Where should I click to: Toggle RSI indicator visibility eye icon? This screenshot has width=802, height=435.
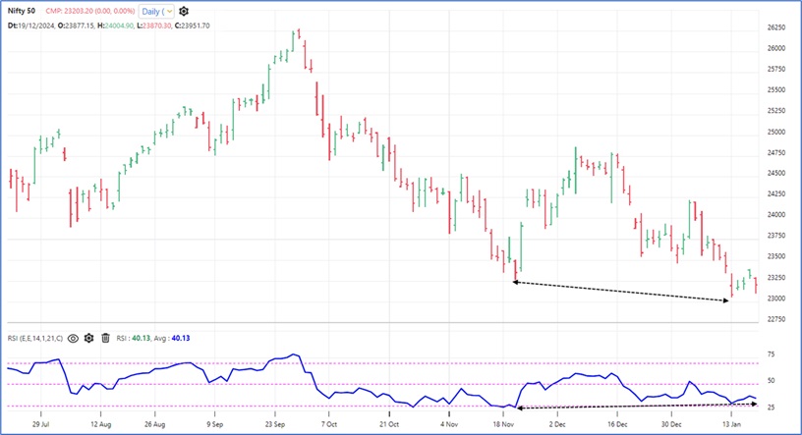tap(73, 339)
